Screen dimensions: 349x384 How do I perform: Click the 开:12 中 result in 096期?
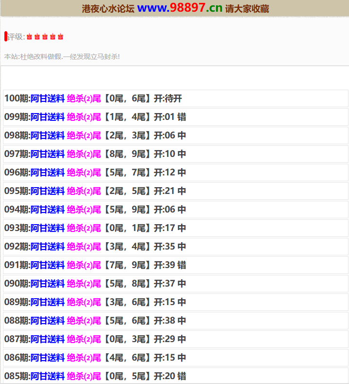click(170, 173)
